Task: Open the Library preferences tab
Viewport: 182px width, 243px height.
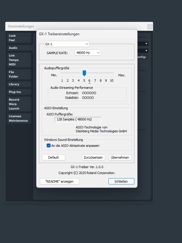Action: point(19,84)
